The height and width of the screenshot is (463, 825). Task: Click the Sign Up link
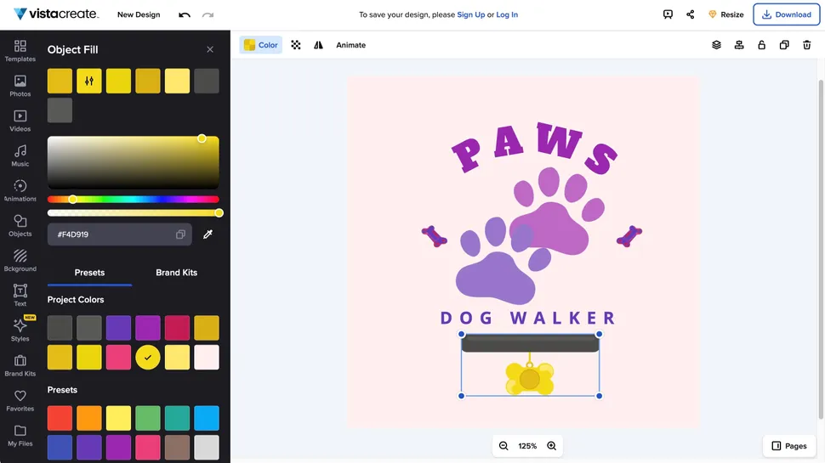pos(471,14)
